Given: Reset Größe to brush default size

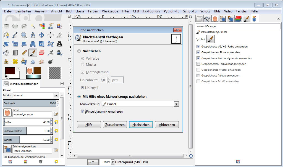Looking at the screenshot, I should 56,122.
